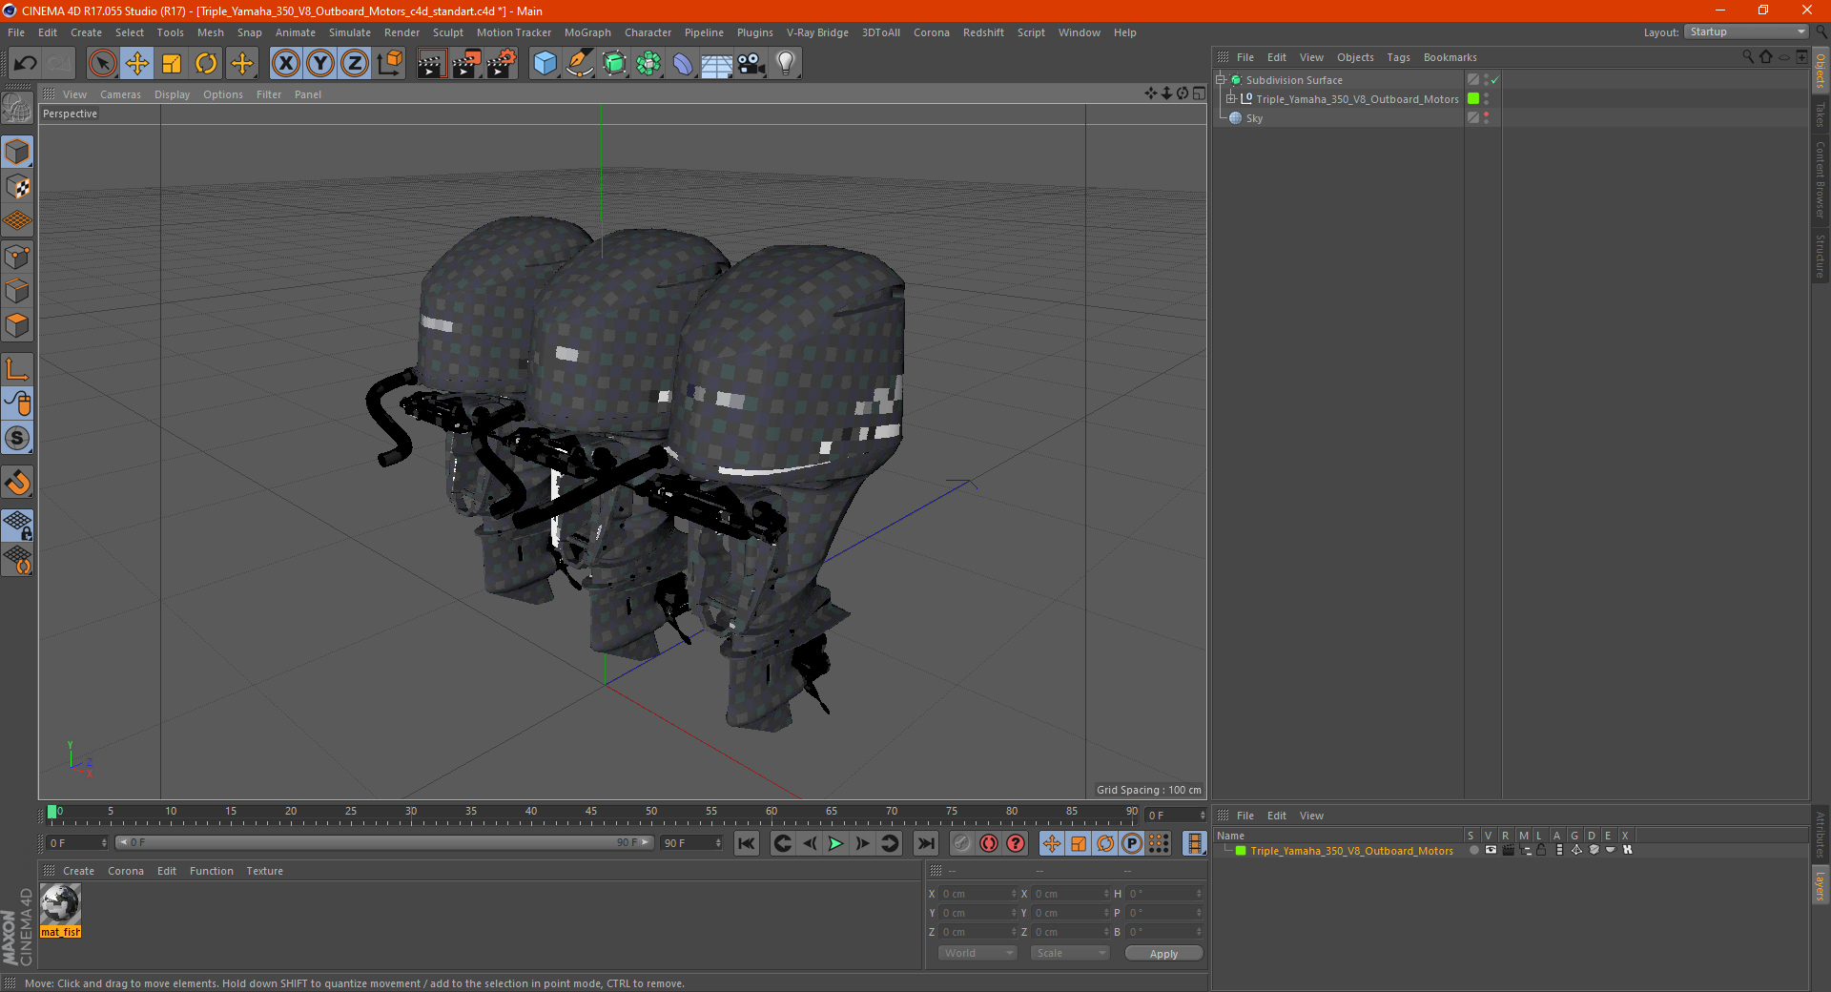Toggle Triple_Yamaha object visibility dots

[1486, 99]
